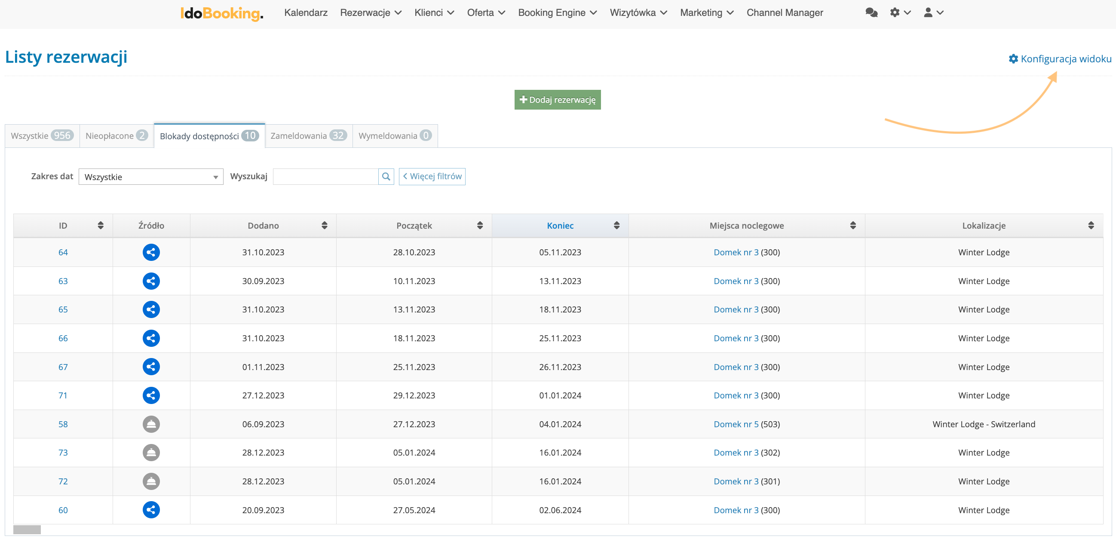Click the share source icon for reservation 60

151,510
